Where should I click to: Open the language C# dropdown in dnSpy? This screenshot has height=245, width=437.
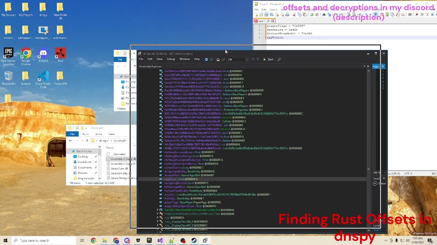click(238, 60)
